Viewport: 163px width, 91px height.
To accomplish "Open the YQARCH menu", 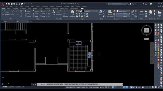I will (85, 6).
